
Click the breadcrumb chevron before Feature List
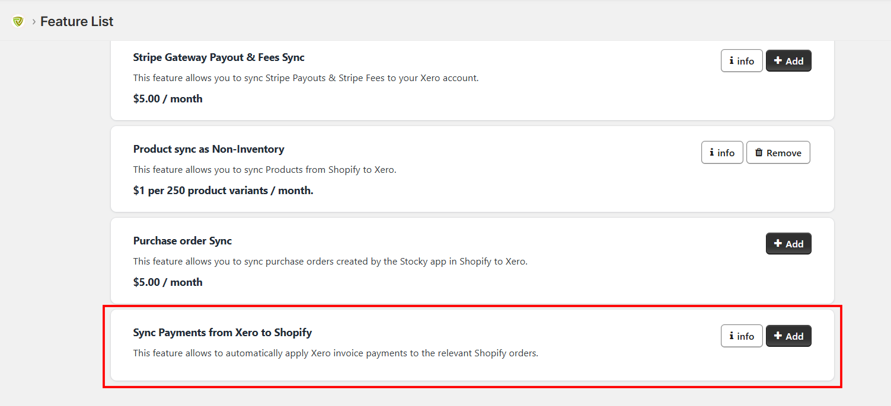click(x=34, y=21)
